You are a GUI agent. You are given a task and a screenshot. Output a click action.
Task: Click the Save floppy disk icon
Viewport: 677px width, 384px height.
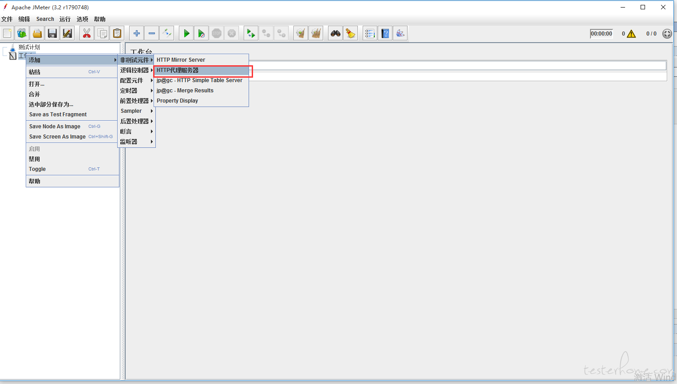coord(52,33)
